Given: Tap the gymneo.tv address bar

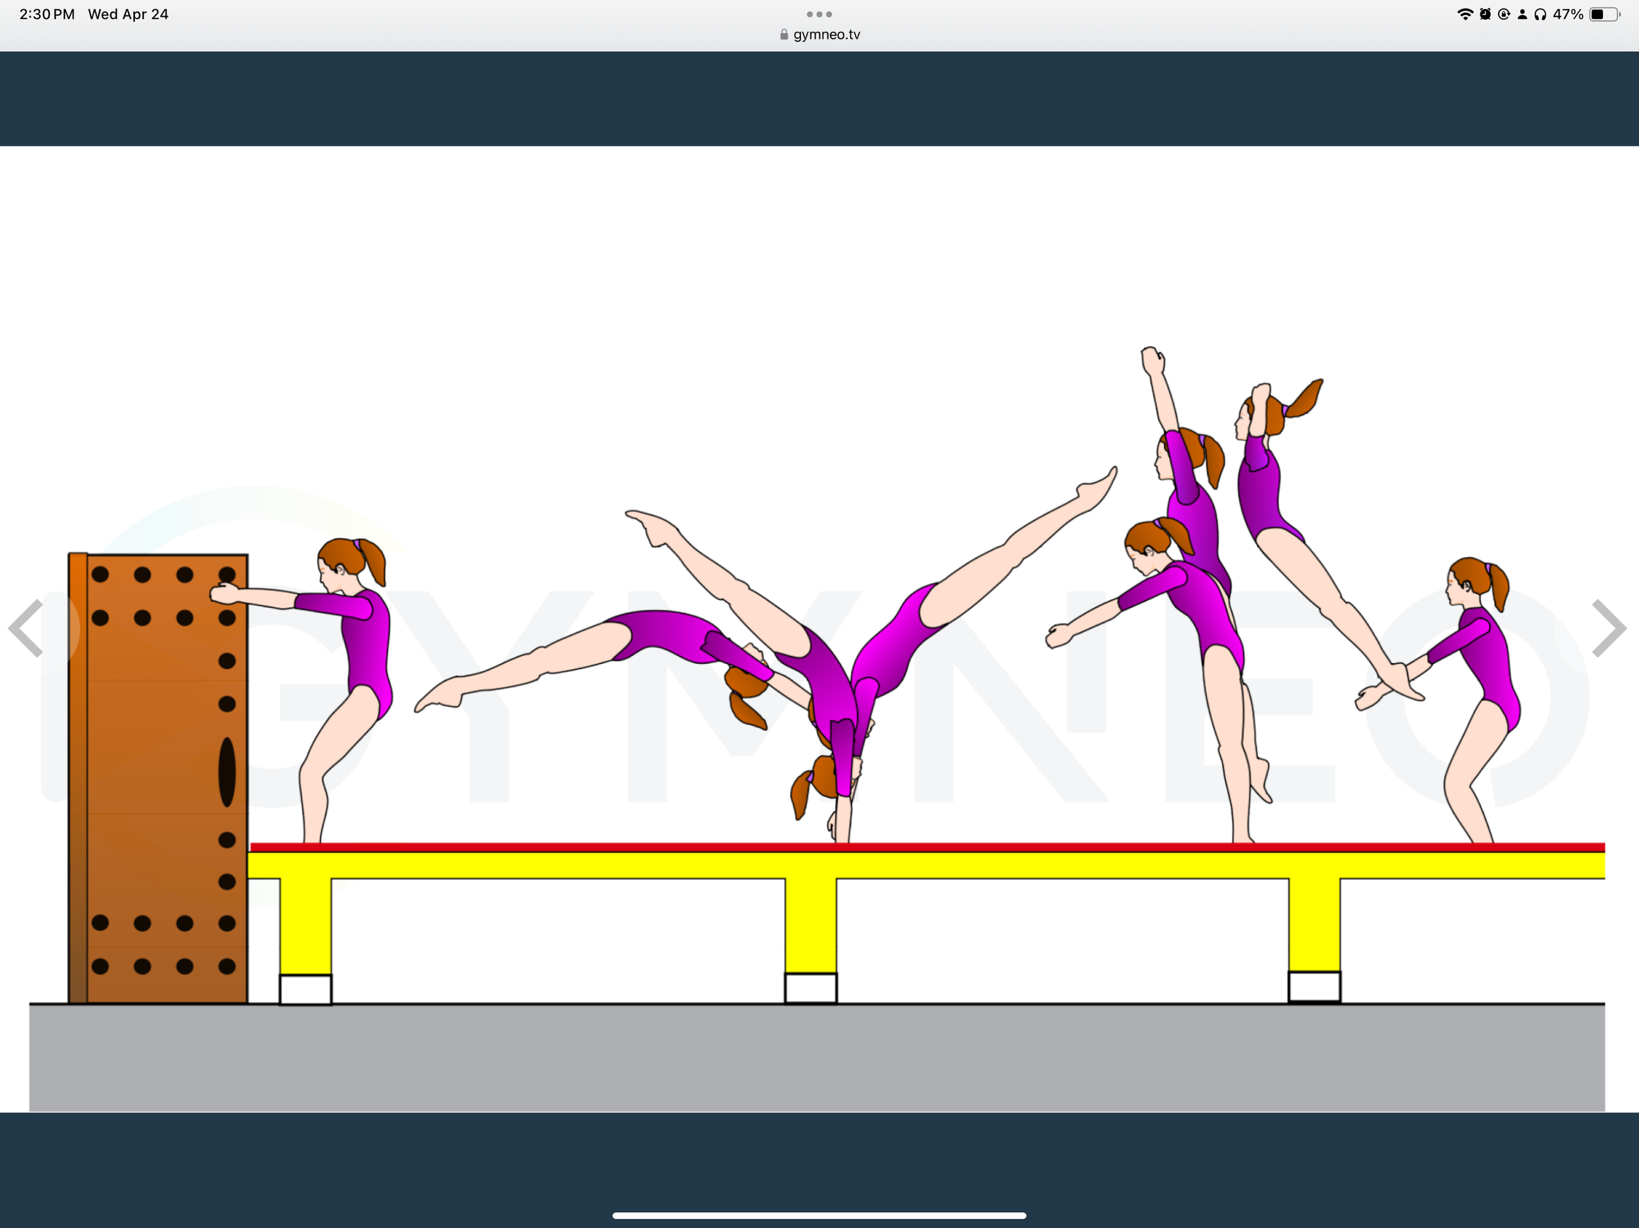Looking at the screenshot, I should 825,35.
